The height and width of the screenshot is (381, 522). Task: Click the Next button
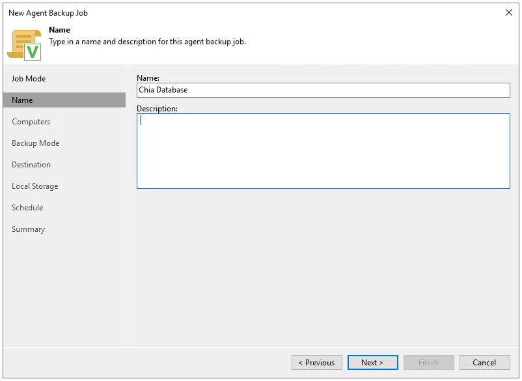coord(372,362)
